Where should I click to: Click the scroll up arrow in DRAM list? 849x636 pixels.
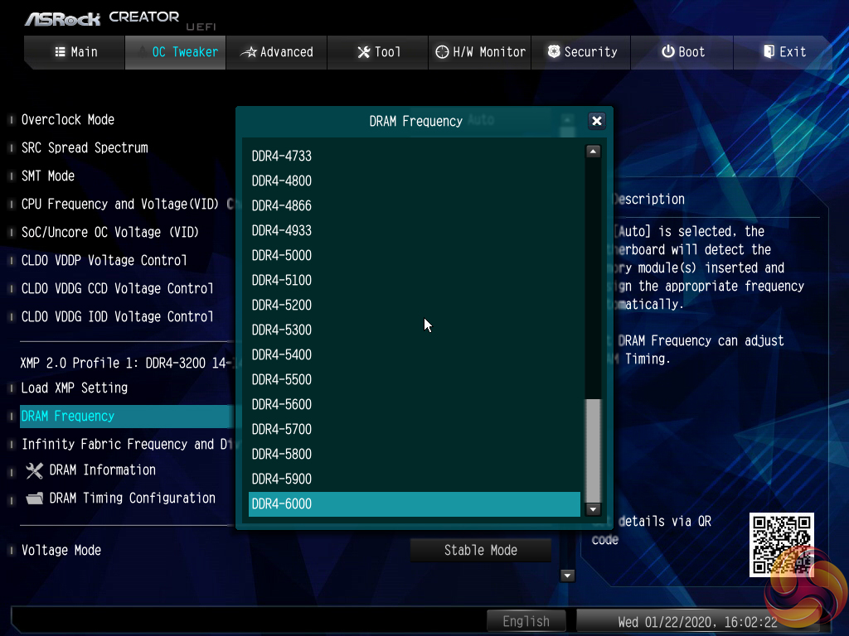click(593, 152)
